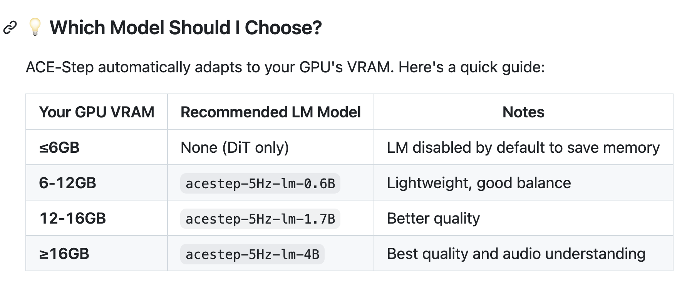The height and width of the screenshot is (284, 697).
Task: Select the "12-16GB" VRAM cell
Action: click(x=72, y=219)
